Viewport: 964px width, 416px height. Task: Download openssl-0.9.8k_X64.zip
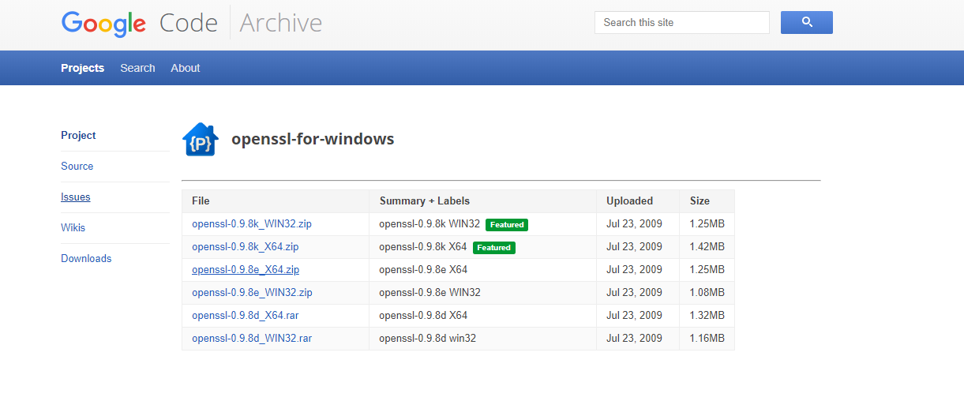coord(246,247)
